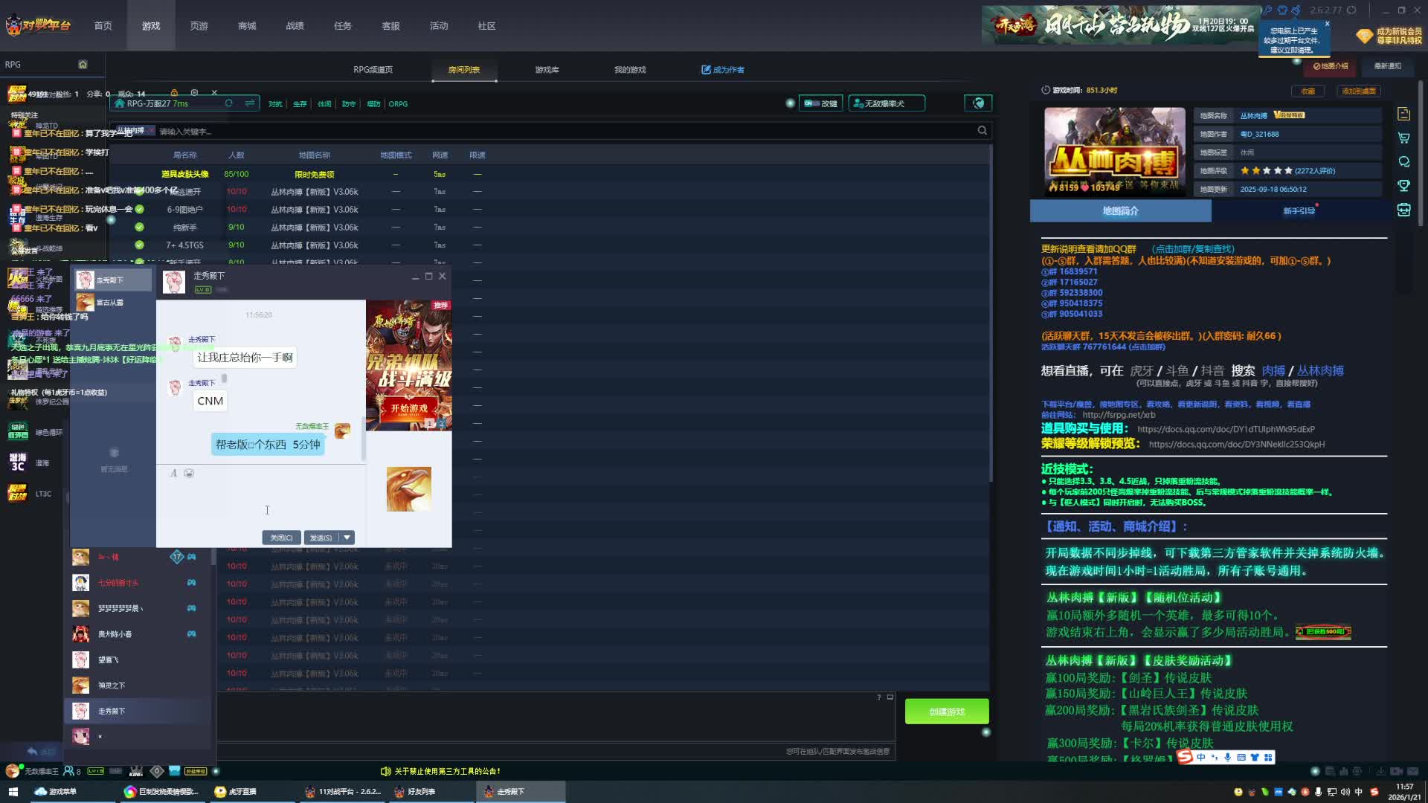This screenshot has width=1428, height=803.
Task: Refresh the RPG-万服27 server connection
Action: 229,103
